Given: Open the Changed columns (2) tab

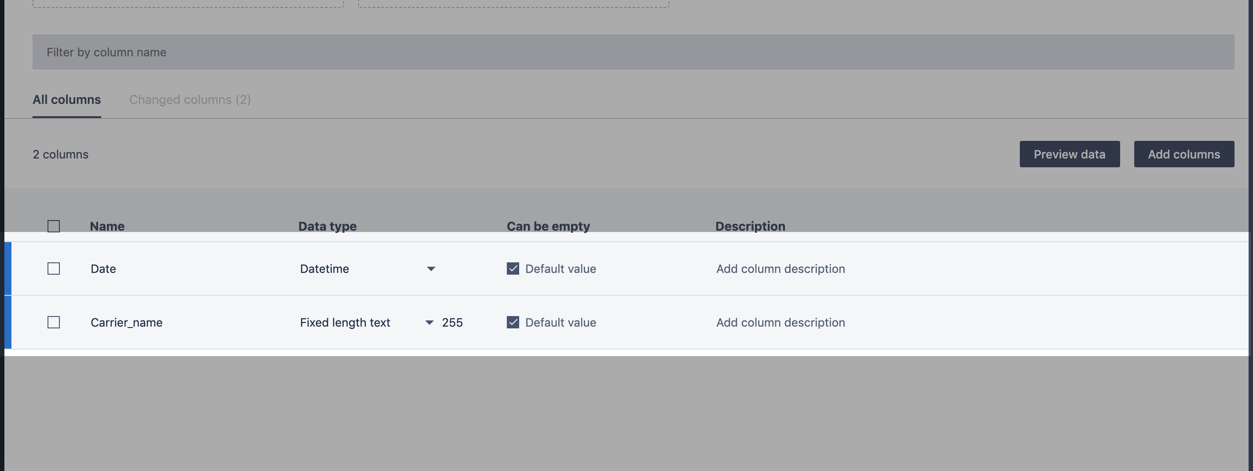Looking at the screenshot, I should pos(190,100).
